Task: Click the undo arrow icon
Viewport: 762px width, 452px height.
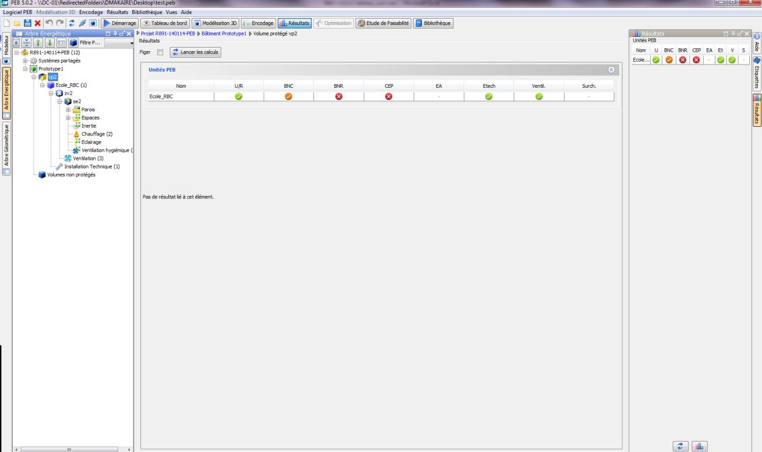Action: click(x=49, y=23)
